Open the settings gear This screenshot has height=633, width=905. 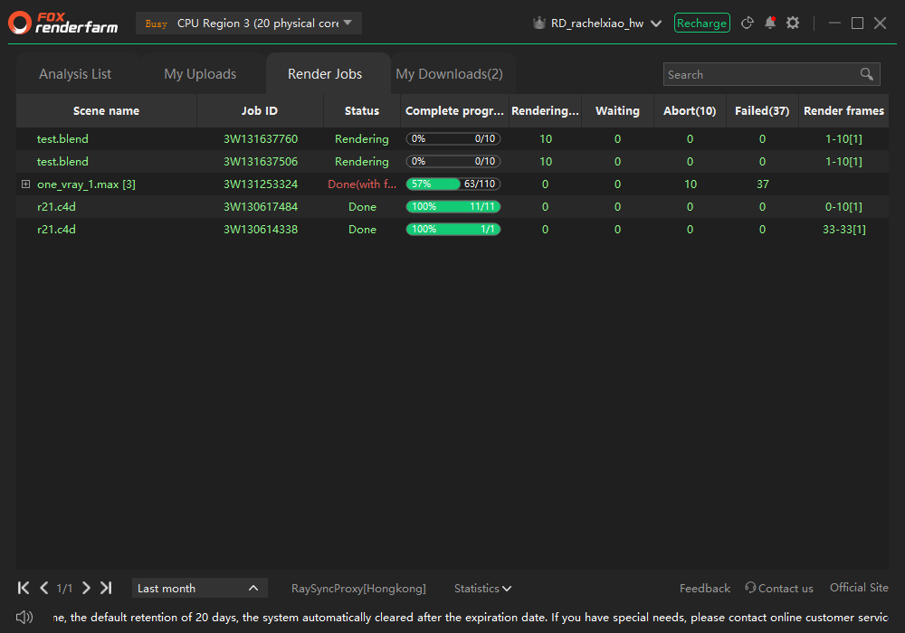pyautogui.click(x=793, y=24)
